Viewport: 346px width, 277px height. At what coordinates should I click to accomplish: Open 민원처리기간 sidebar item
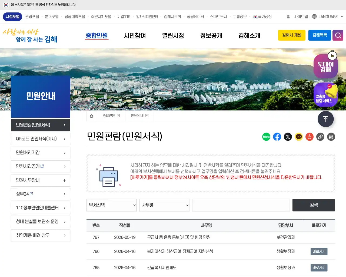(x=41, y=153)
